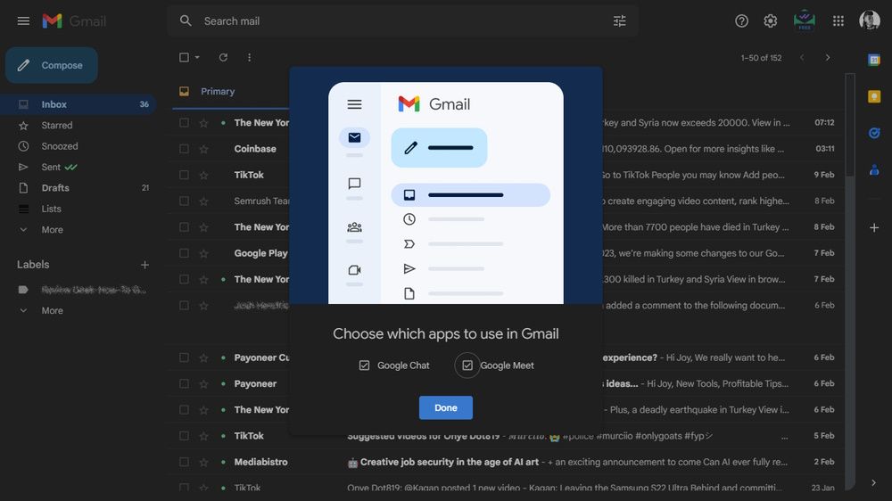Select the Payoneer email checkbox

point(184,384)
